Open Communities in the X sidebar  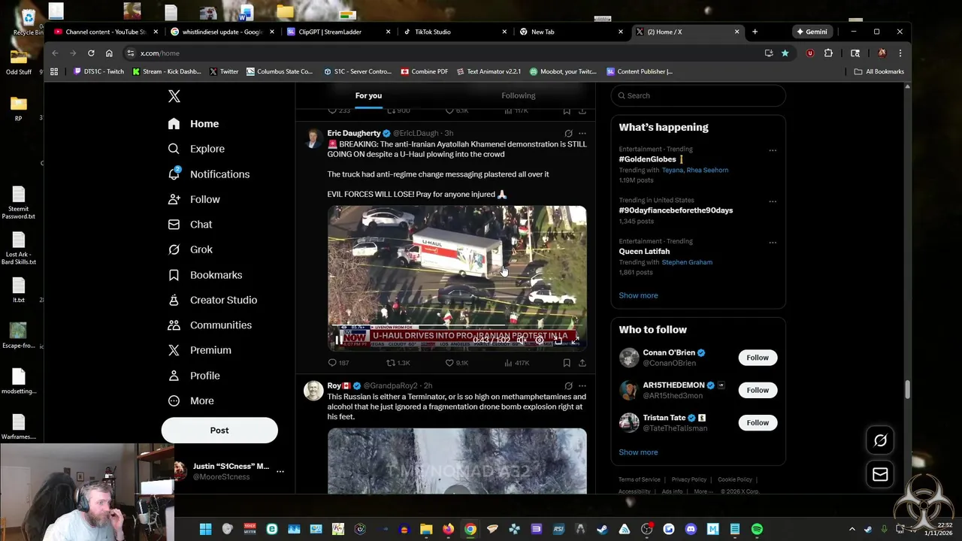(x=210, y=325)
